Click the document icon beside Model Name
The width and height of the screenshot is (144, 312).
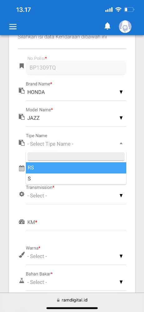22,117
